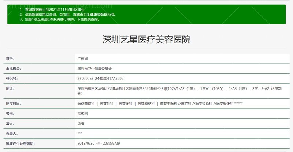
Task: Click 医疗美容科 in the department list
Action: click(x=86, y=104)
